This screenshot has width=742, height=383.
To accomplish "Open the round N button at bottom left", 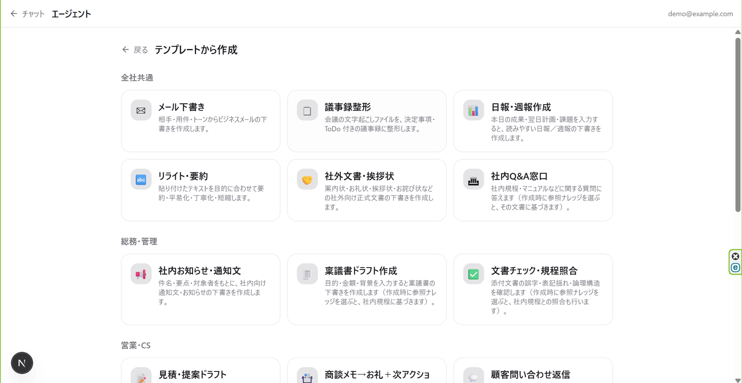I will (22, 363).
